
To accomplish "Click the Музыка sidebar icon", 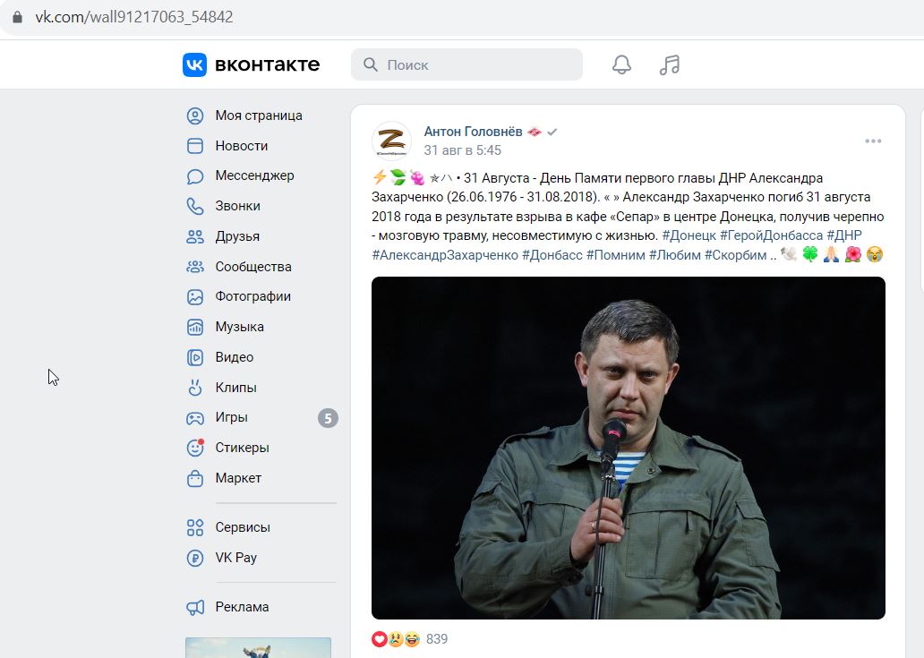I will 195,327.
